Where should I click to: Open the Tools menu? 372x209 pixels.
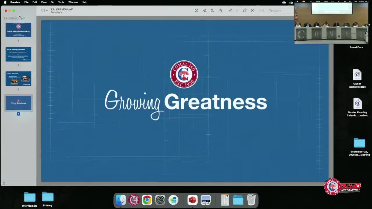(x=61, y=2)
